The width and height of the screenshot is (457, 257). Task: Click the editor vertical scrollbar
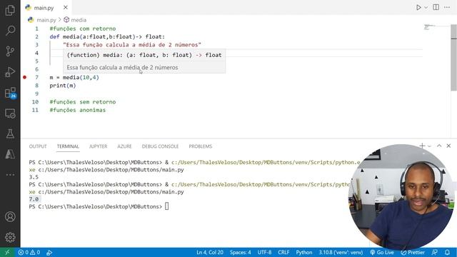click(454, 59)
